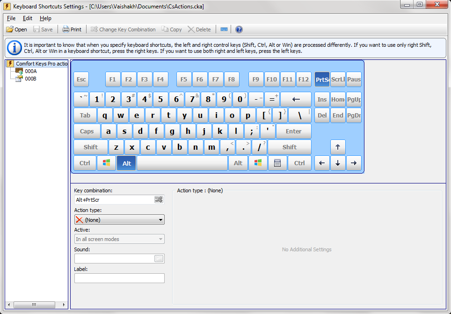451x314 pixels.
Task: Click the Label input field
Action: point(119,278)
